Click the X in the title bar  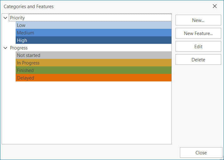pyautogui.click(x=215, y=6)
